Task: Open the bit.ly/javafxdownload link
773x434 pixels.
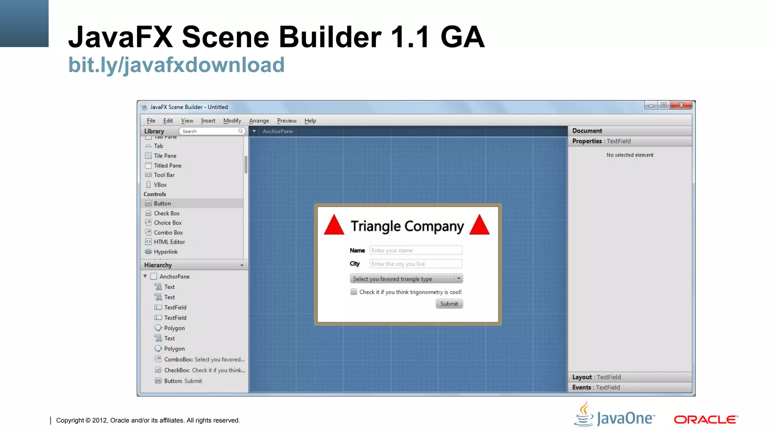Action: [176, 65]
